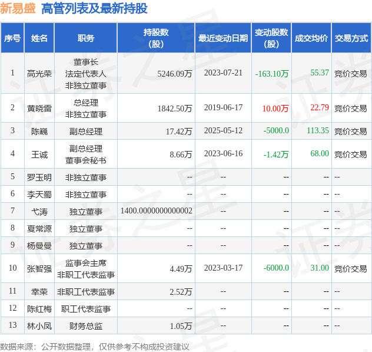The height and width of the screenshot is (352, 372).
Task: Click the average price 55.37
Action: 320,73
